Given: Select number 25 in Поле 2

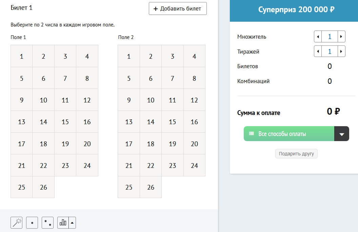Looking at the screenshot, I should (129, 187).
